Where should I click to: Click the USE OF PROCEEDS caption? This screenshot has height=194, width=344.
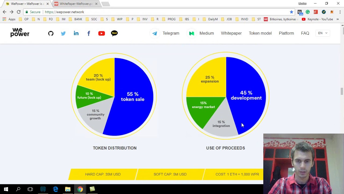click(225, 148)
